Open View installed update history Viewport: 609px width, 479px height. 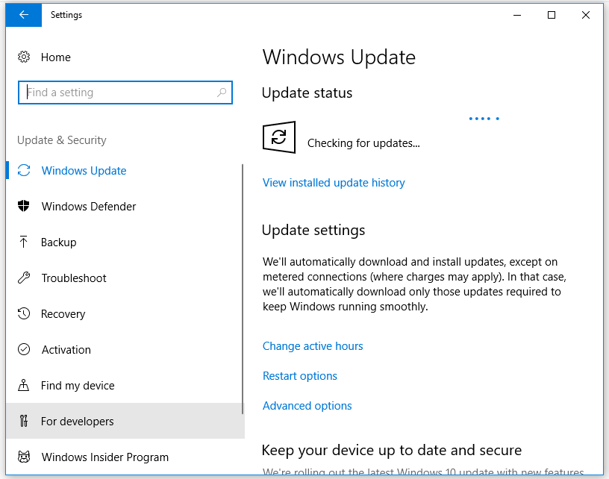point(334,183)
